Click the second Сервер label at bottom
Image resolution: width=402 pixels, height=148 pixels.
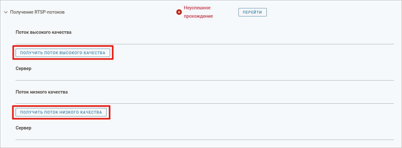[23, 128]
